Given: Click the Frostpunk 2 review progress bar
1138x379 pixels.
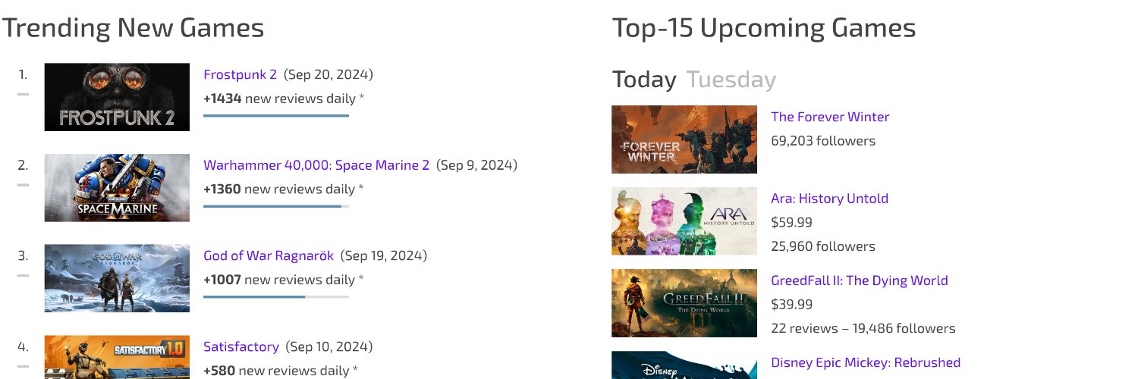Looking at the screenshot, I should tap(276, 115).
